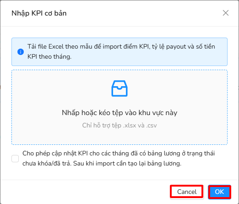The width and height of the screenshot is (239, 204).
Task: Click the blue inbox upload icon
Action: pyautogui.click(x=119, y=88)
